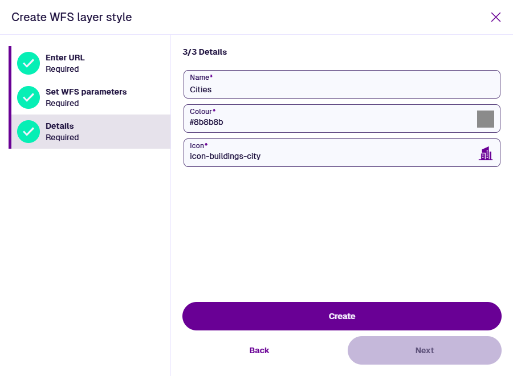Click the Required text under Details
Viewport: 513px width, 376px height.
(62, 137)
